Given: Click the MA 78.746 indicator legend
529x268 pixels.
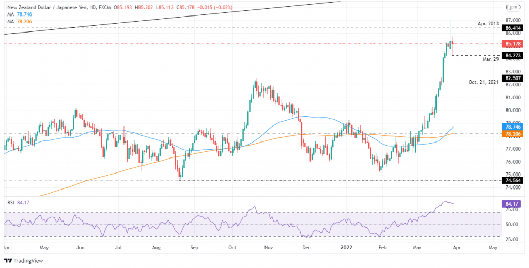Looking at the screenshot, I should (x=16, y=14).
